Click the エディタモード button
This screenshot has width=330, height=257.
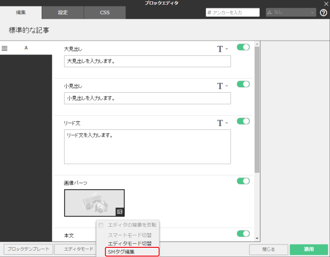click(75, 249)
